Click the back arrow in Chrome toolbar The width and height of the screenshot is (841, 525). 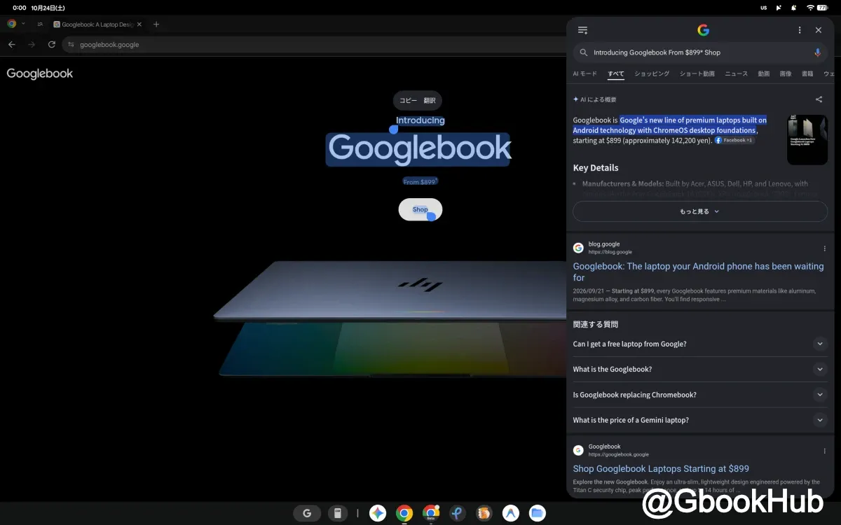click(x=11, y=44)
